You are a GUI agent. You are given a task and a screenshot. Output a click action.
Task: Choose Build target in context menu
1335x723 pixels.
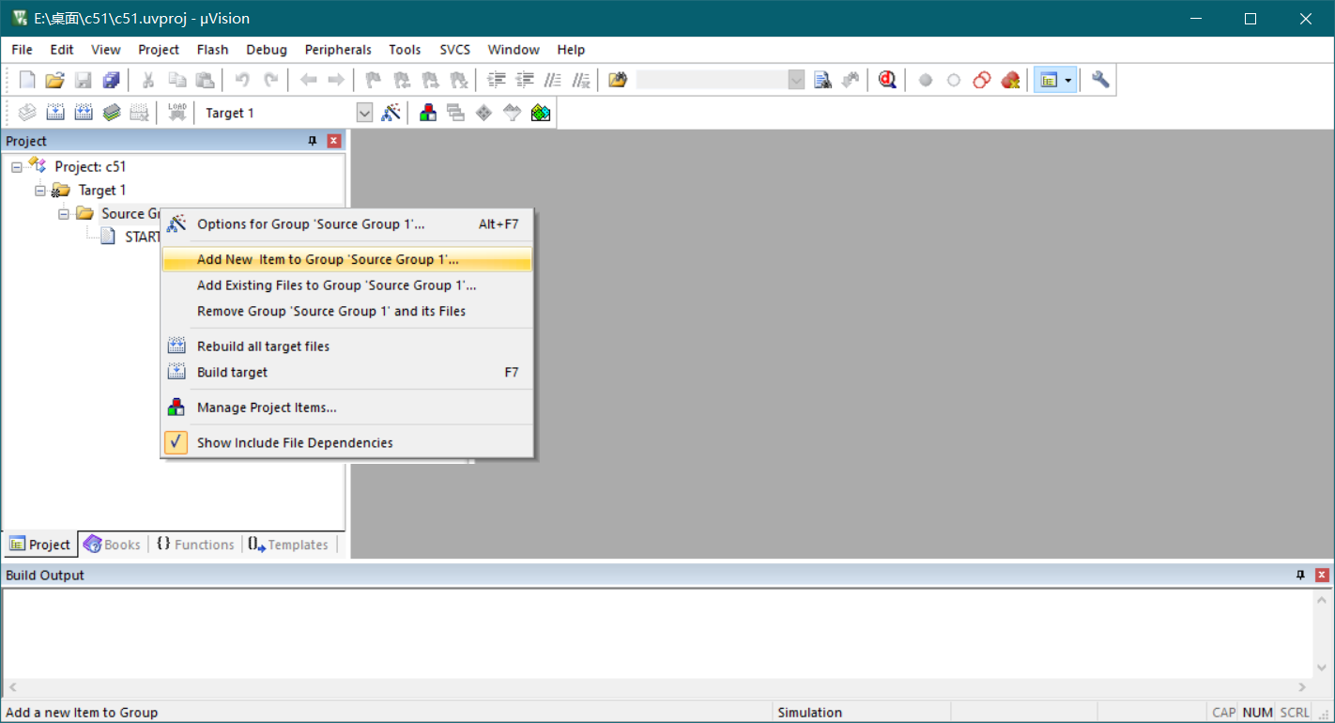[347, 373]
